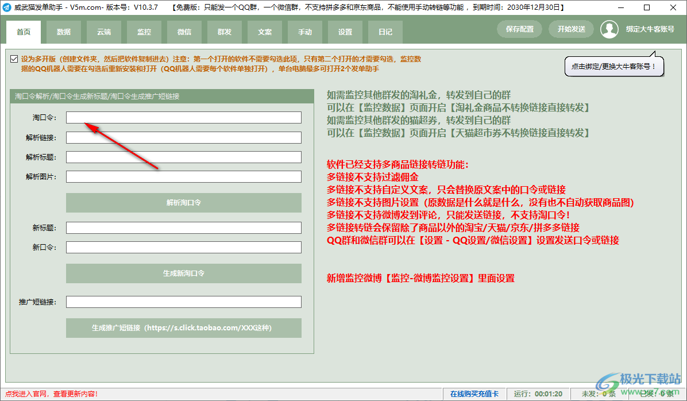Viewport: 687px width, 401px height.
Task: Minimize the 威武猫发单助手 window
Action: 621,7
